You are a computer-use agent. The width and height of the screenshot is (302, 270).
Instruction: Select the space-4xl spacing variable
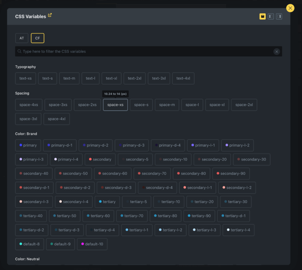click(57, 119)
